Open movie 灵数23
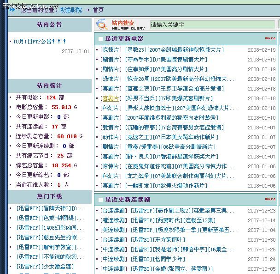 pyautogui.click(x=175, y=50)
